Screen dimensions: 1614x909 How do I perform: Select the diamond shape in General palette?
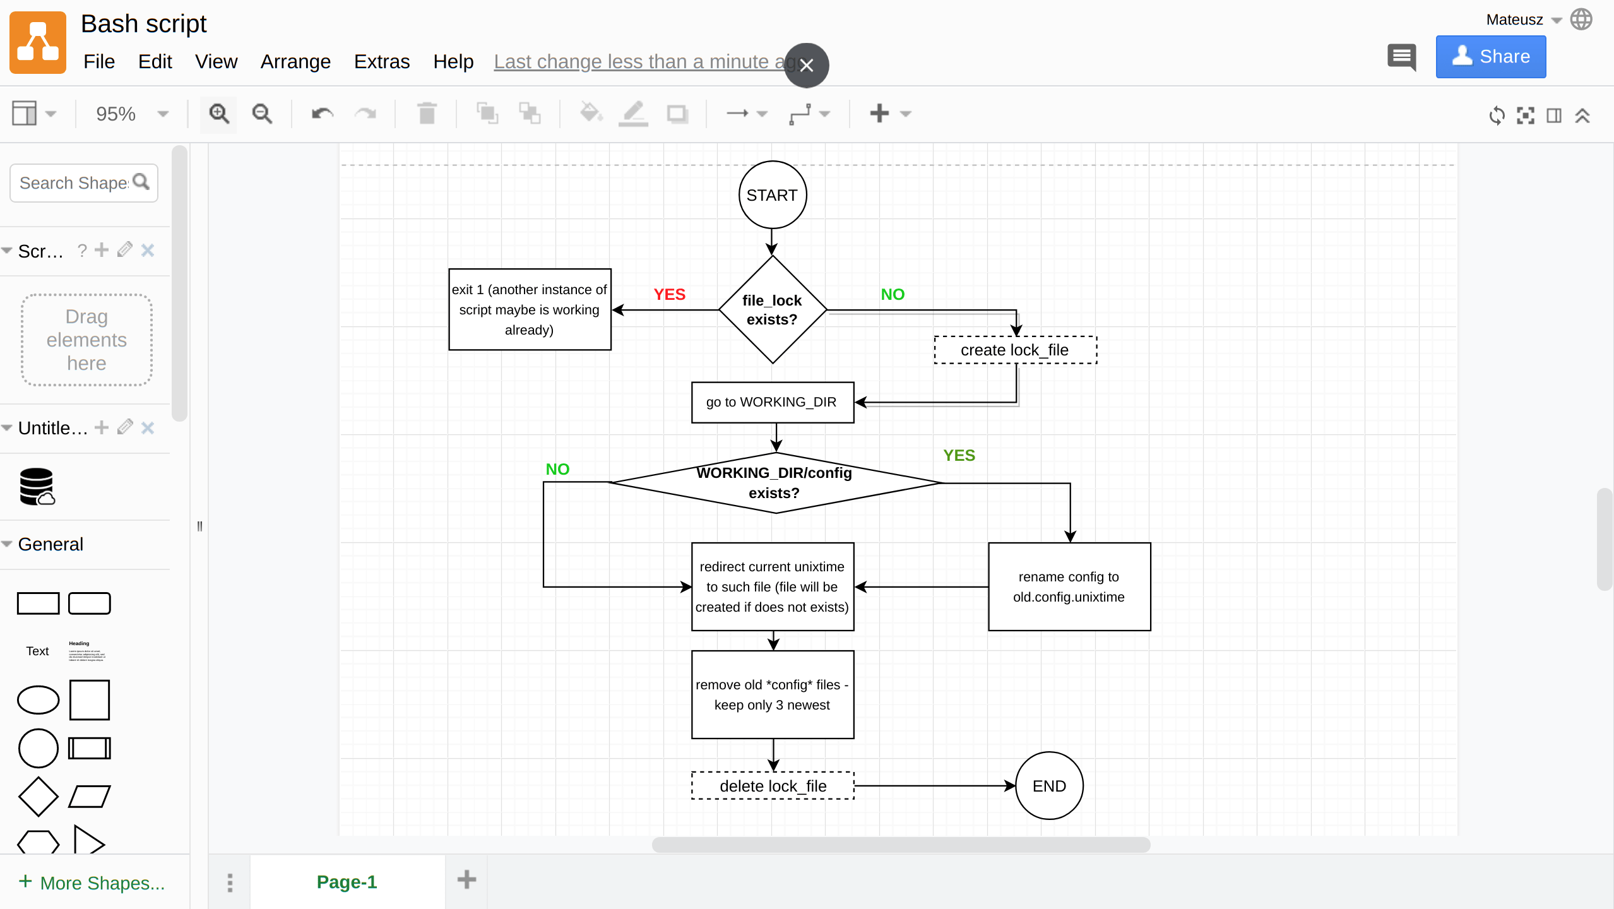pyautogui.click(x=38, y=796)
